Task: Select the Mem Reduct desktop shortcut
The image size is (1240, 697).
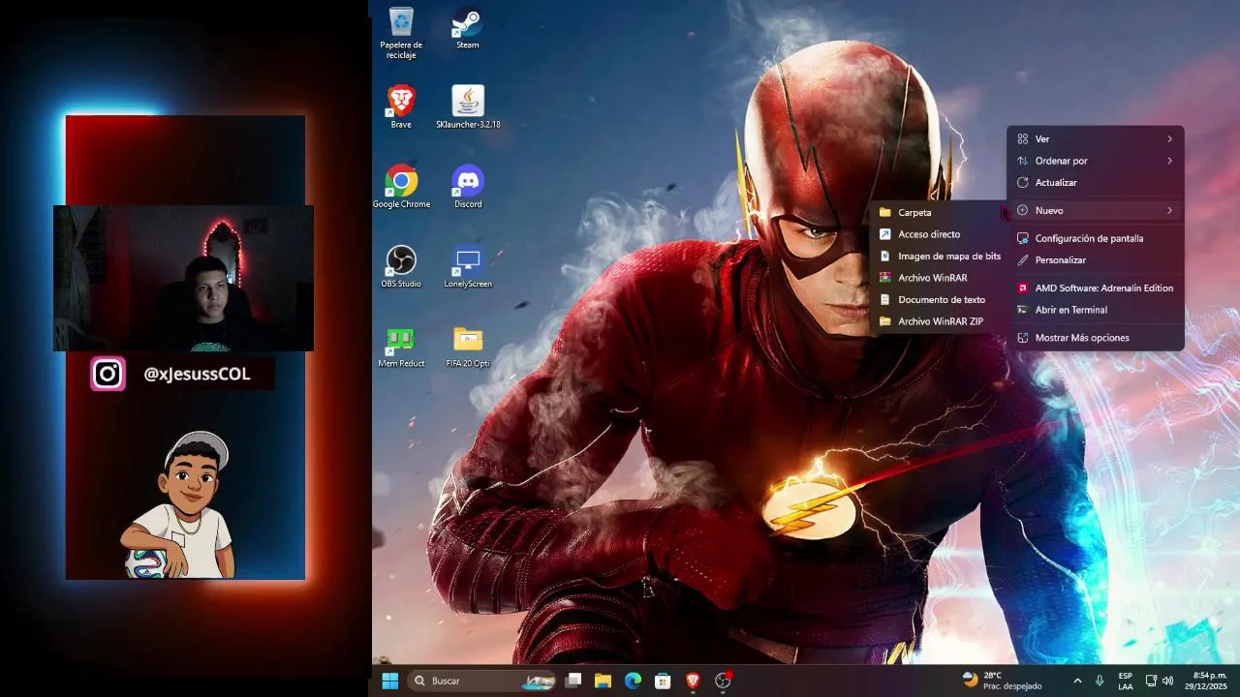Action: [x=401, y=347]
